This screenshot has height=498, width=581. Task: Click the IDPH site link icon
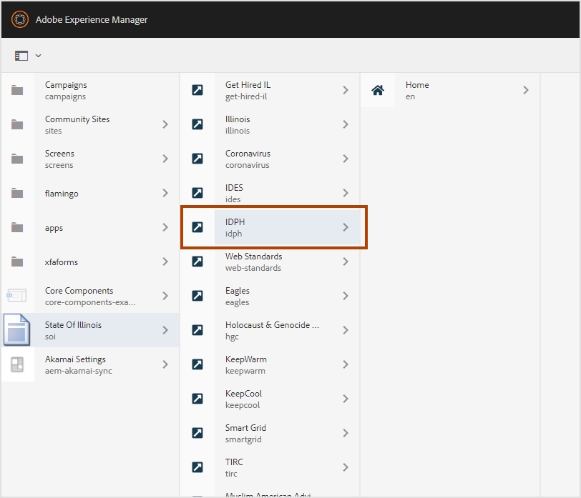coord(197,227)
